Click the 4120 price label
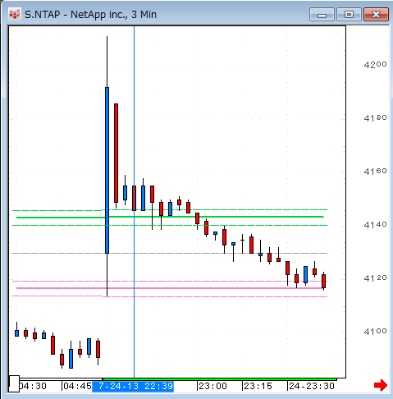Image resolution: width=393 pixels, height=399 pixels. pos(375,278)
